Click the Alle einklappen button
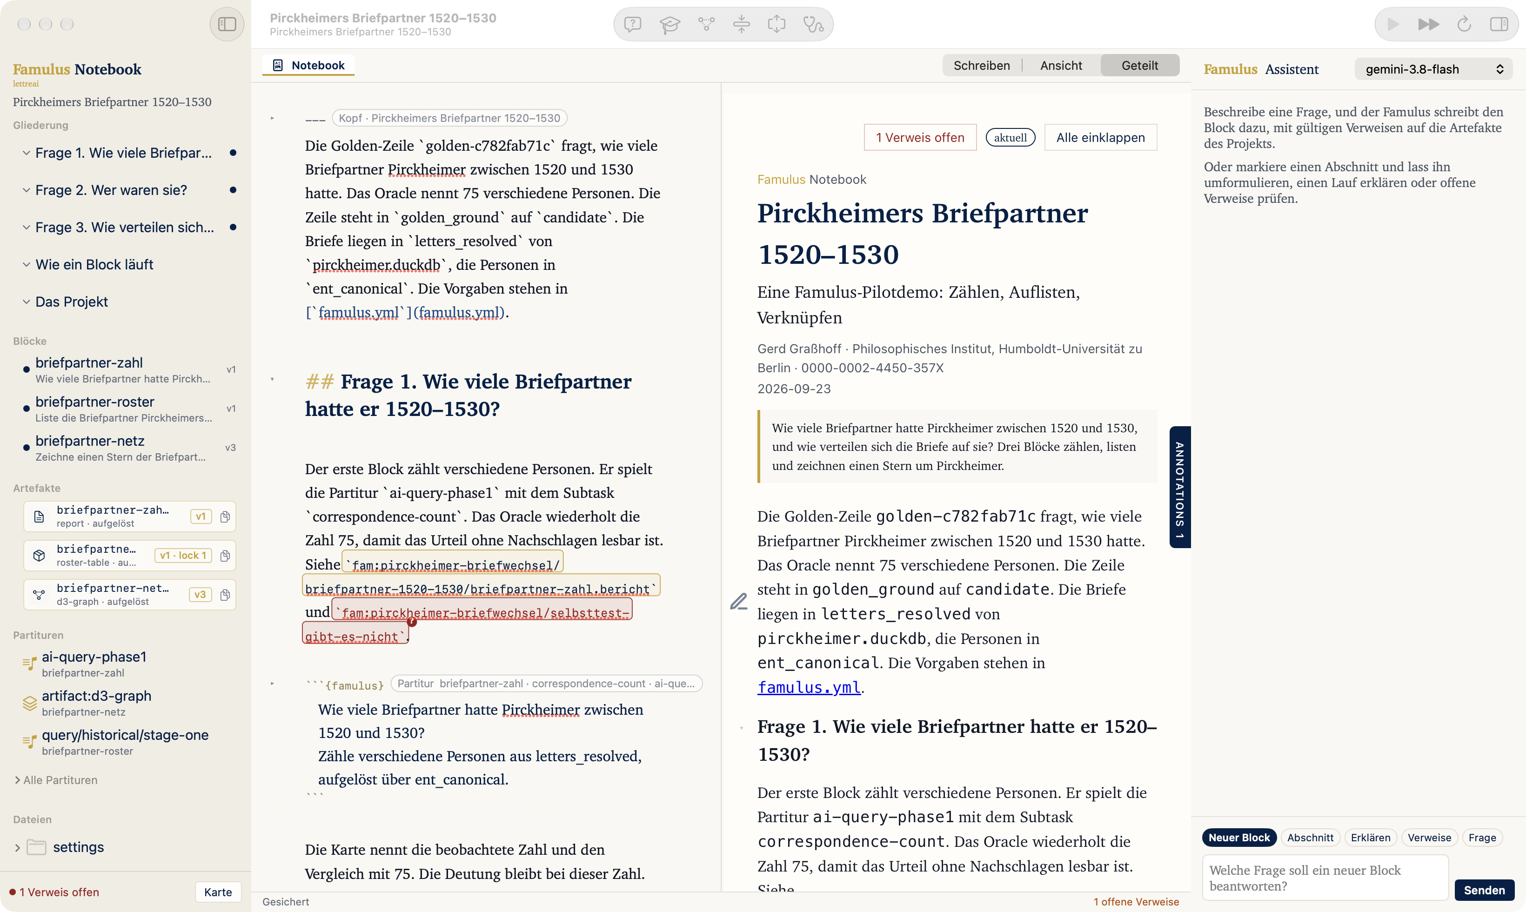Screen dimensions: 1526x912 (1100, 138)
